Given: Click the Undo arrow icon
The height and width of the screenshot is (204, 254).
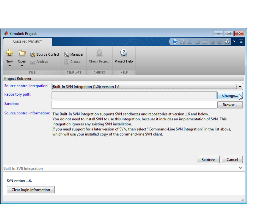Looking at the screenshot, I should [x=212, y=42].
